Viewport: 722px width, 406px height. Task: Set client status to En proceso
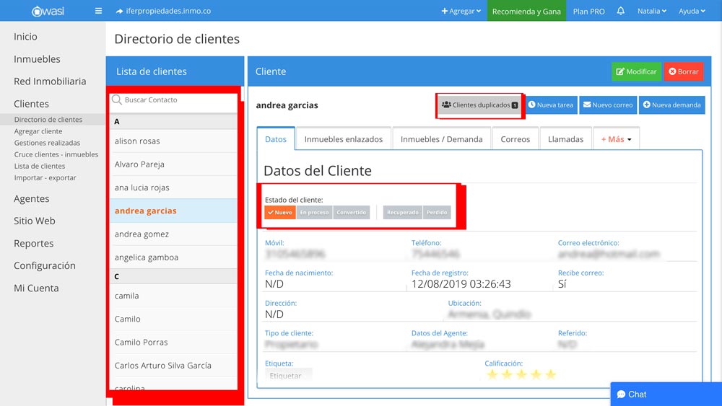[314, 213]
